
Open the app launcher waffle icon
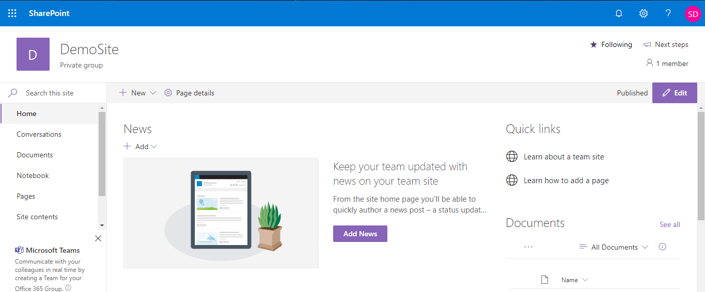tap(12, 13)
